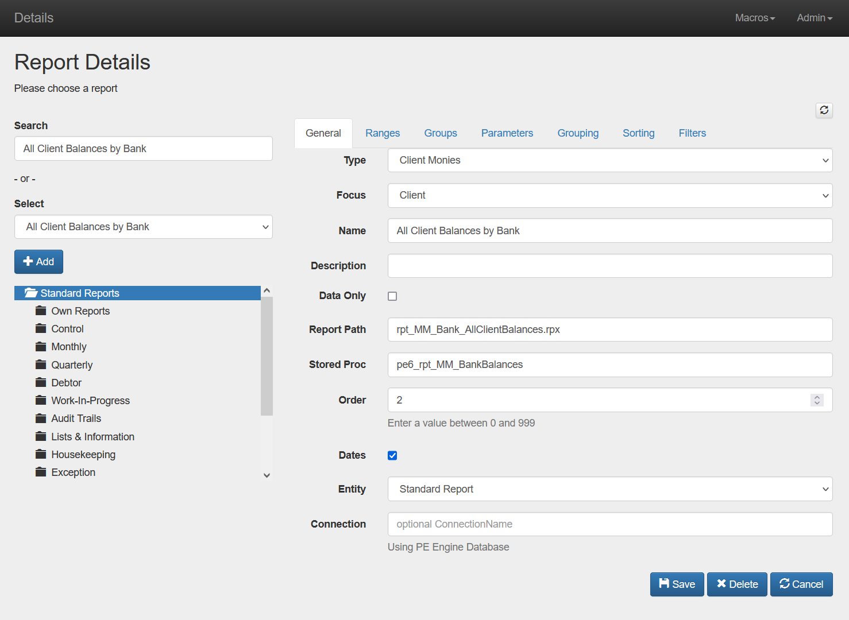Click the Work-In-Progress folder icon
Image resolution: width=849 pixels, height=620 pixels.
pos(41,400)
